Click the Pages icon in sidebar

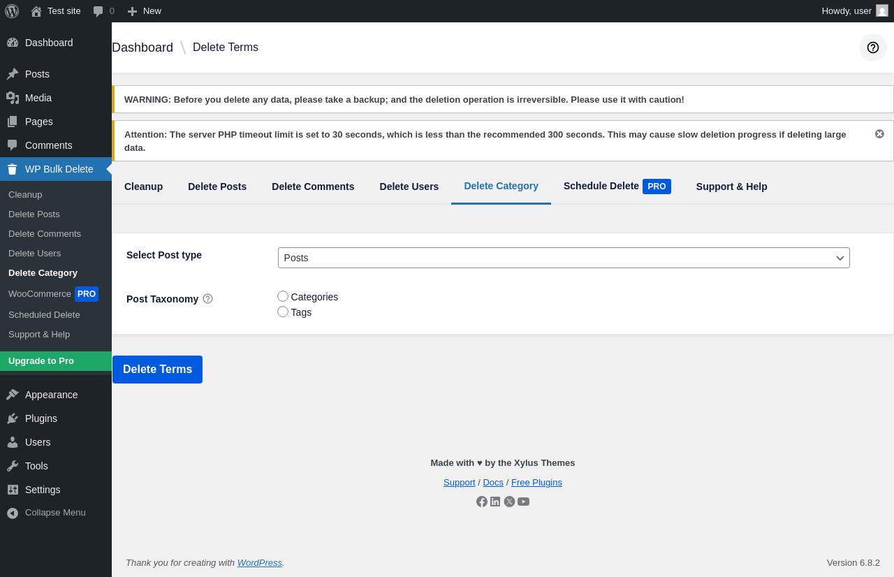[13, 122]
